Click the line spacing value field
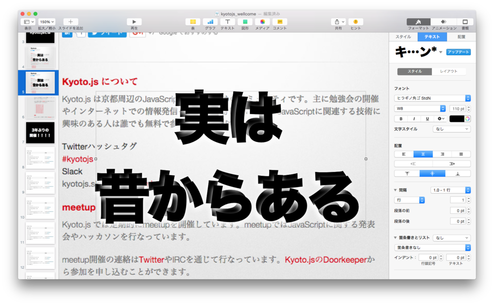This screenshot has width=494, height=305. pos(458,200)
